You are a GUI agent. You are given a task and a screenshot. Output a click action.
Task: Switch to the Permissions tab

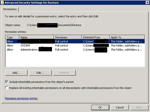coord(10,9)
